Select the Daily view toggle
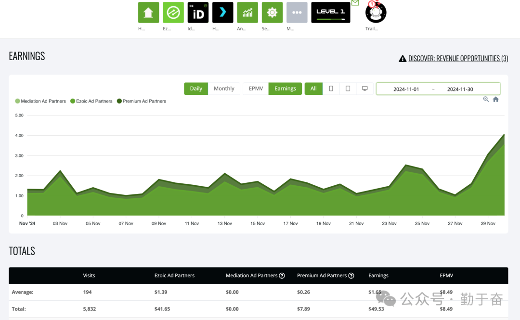The height and width of the screenshot is (320, 520). point(196,89)
